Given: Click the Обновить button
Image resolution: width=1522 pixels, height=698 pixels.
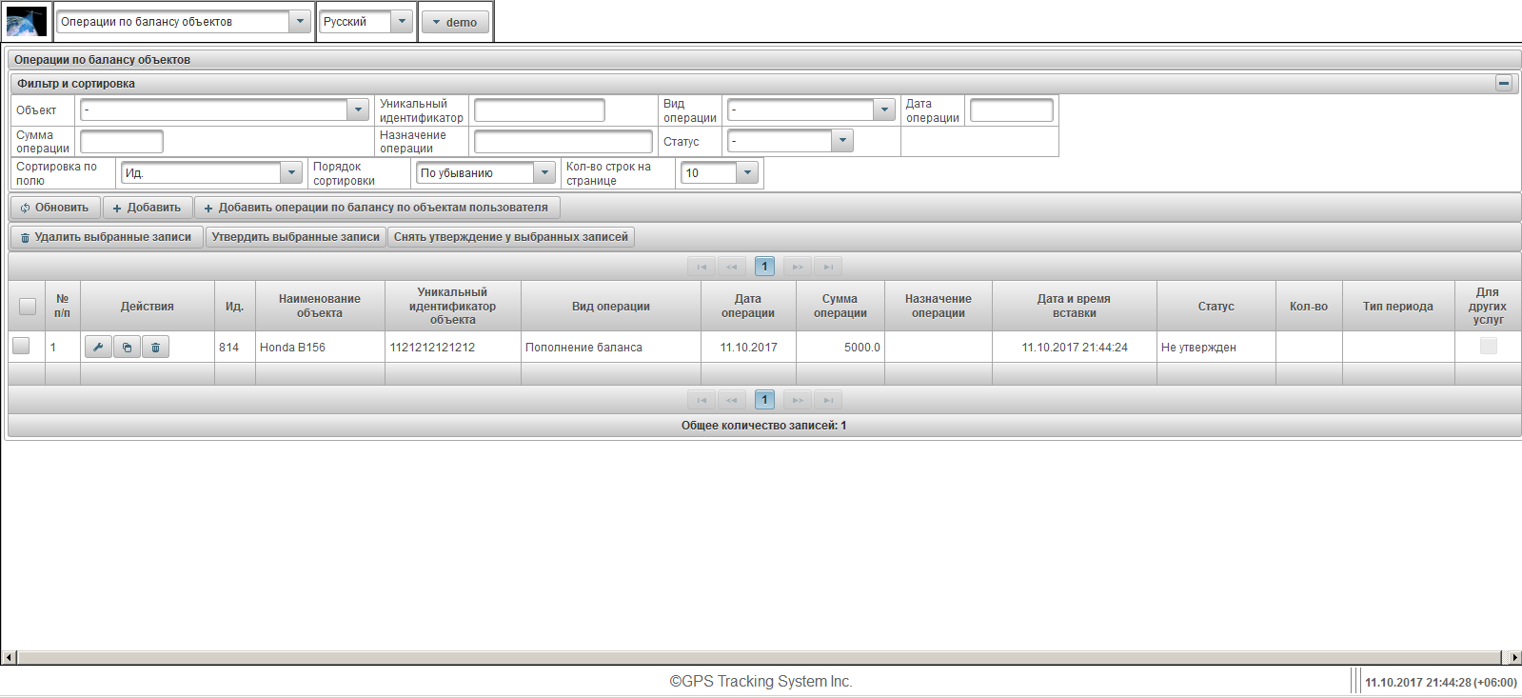Looking at the screenshot, I should point(55,208).
